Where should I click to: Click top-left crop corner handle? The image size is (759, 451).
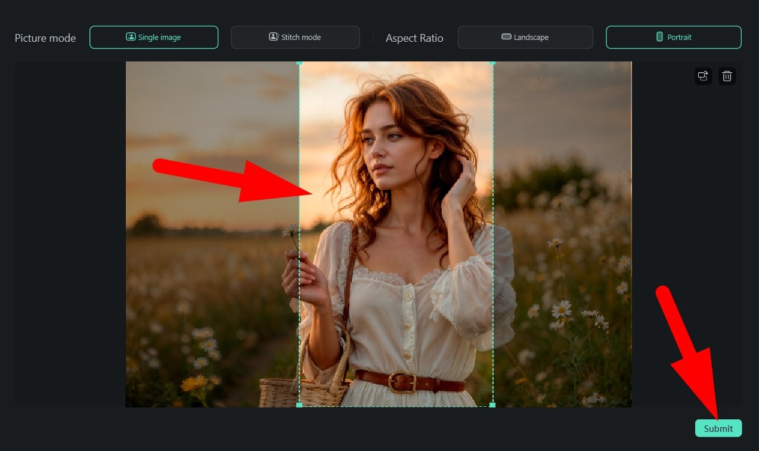click(x=299, y=62)
